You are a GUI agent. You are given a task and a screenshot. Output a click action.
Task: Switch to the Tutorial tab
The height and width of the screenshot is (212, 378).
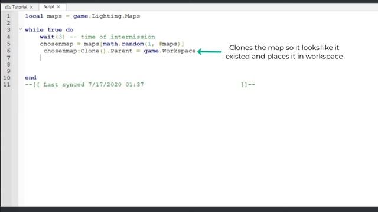19,7
